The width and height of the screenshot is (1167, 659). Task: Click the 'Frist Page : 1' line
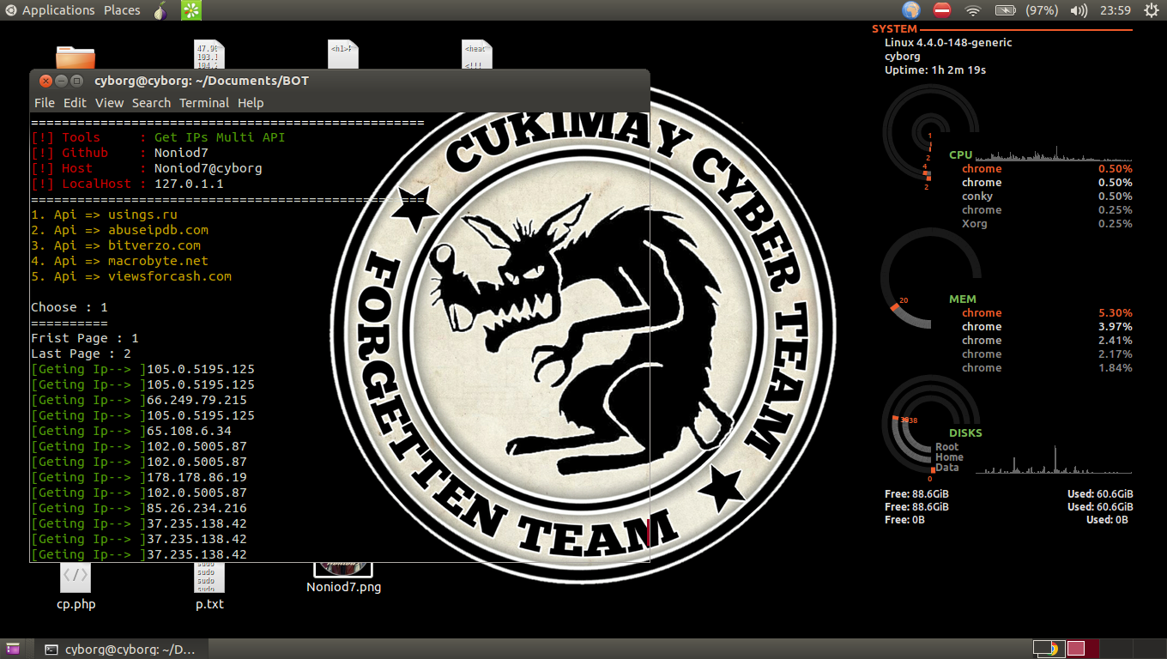tap(85, 338)
